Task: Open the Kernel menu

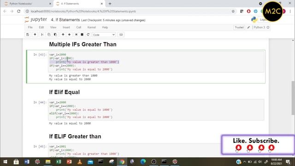Action: point(92,27)
